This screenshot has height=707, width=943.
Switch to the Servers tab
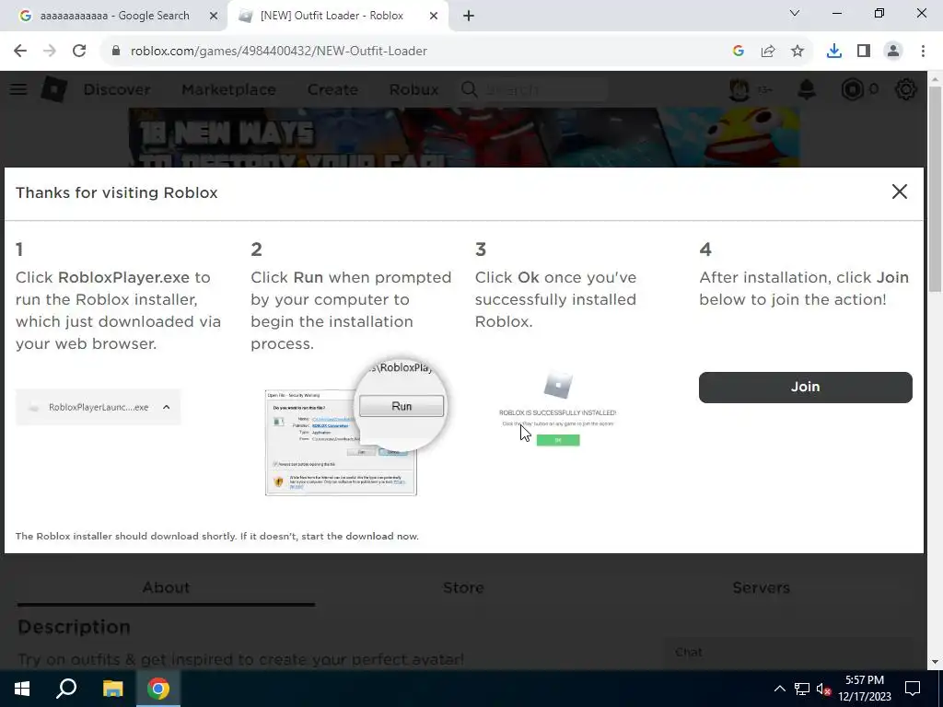(761, 588)
